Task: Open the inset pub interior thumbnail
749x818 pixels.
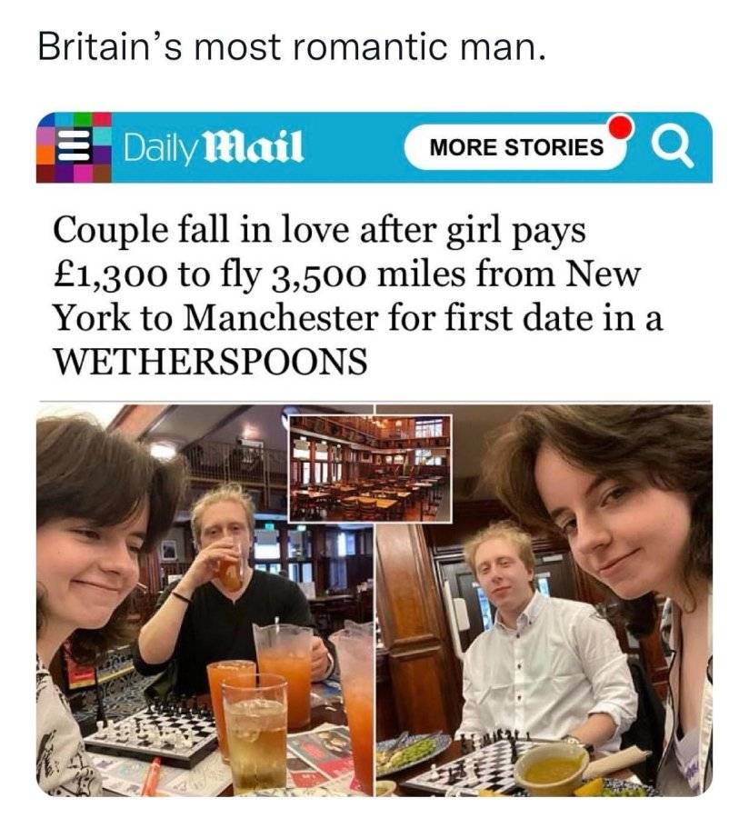Action: (x=370, y=468)
